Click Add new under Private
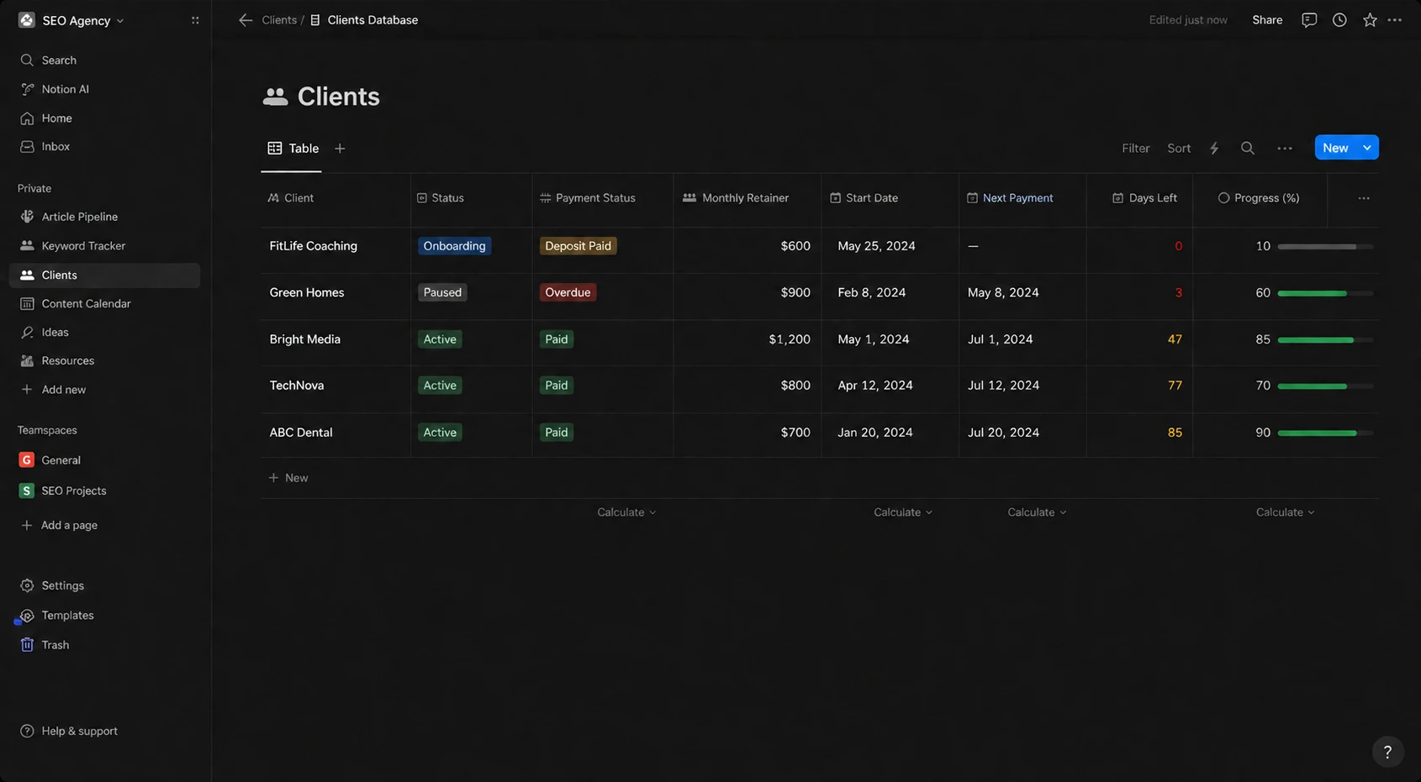This screenshot has height=782, width=1421. tap(104, 390)
